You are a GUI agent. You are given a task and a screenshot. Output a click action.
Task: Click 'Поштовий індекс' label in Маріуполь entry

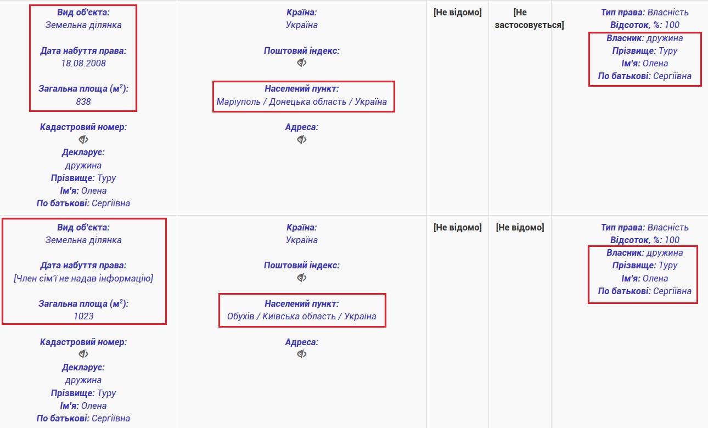(301, 50)
